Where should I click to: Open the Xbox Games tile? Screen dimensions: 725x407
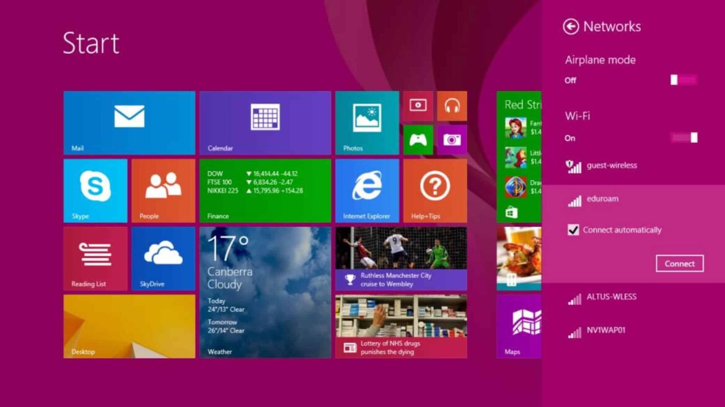[x=418, y=140]
